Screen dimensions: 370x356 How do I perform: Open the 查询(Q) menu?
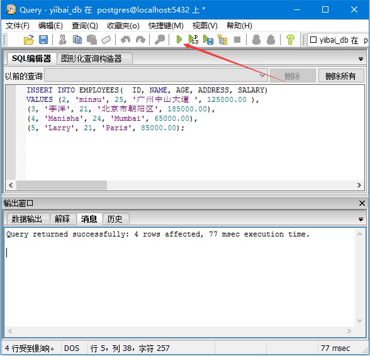85,26
